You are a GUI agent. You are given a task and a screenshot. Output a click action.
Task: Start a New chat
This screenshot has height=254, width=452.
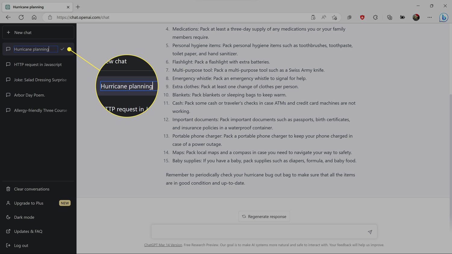point(38,33)
